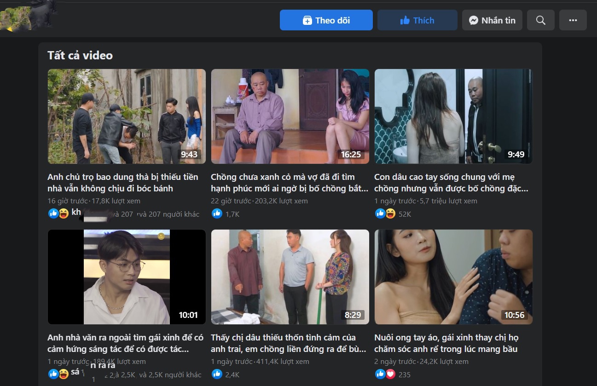Viewport: 597px width, 386px height.
Task: Open the thumbnail of the 10:01 video
Action: pos(127,277)
